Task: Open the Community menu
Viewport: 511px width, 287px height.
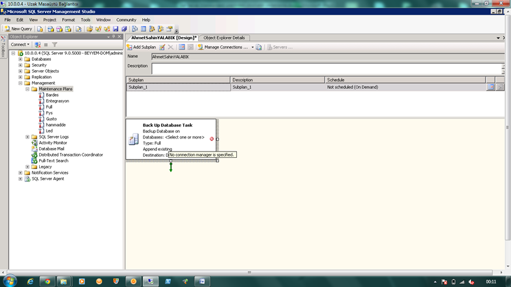Action: 126,20
